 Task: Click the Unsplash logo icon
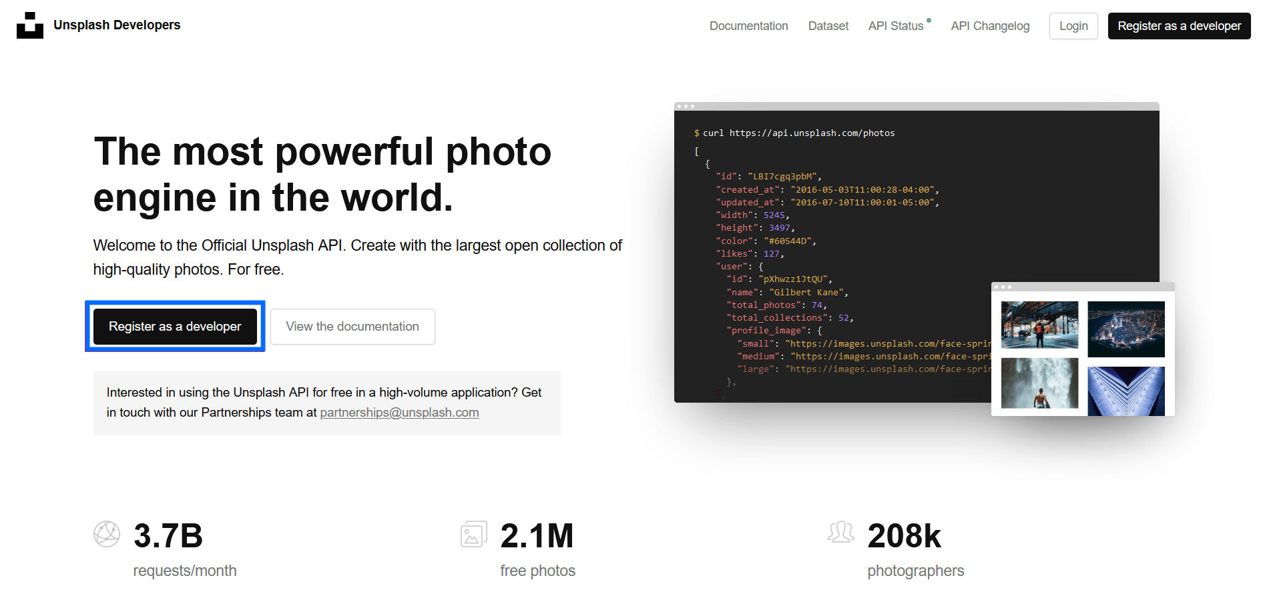point(30,25)
